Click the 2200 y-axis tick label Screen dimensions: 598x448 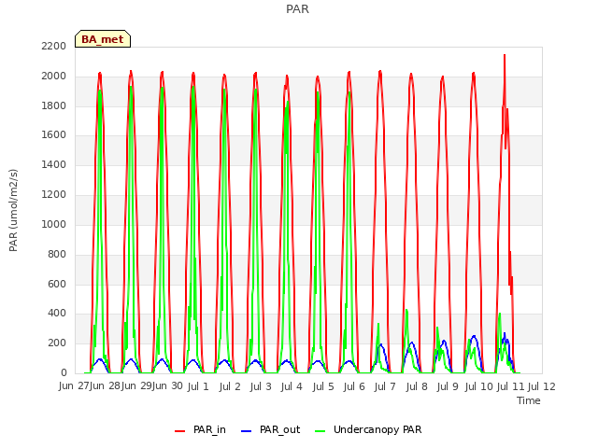54,46
